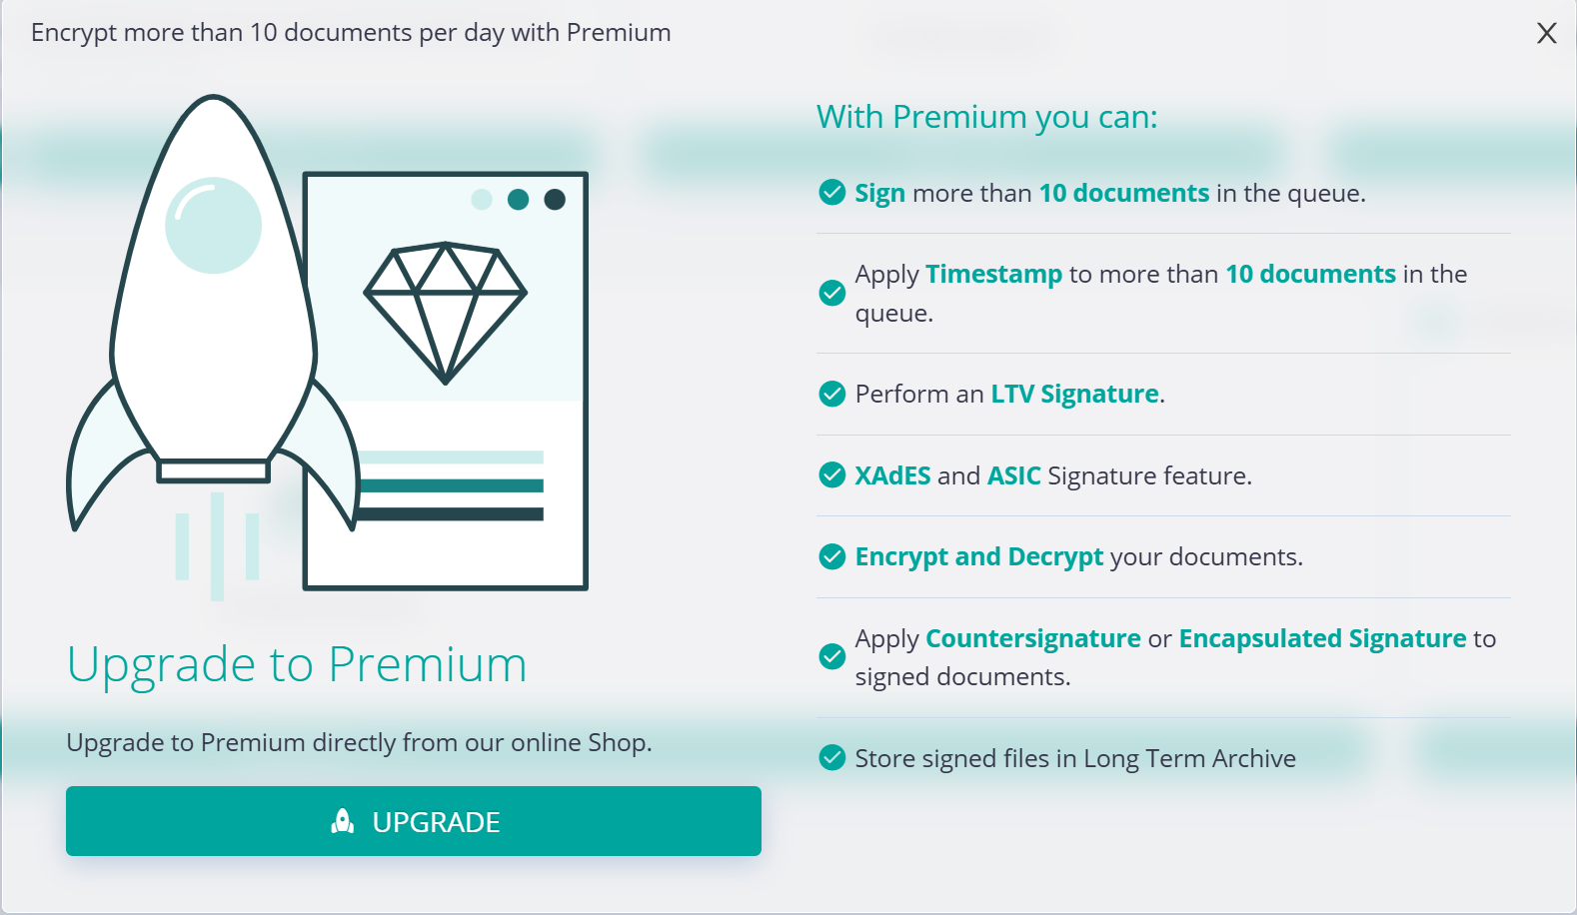Click the checkmark next to LTV Signature
The width and height of the screenshot is (1577, 915).
point(831,394)
